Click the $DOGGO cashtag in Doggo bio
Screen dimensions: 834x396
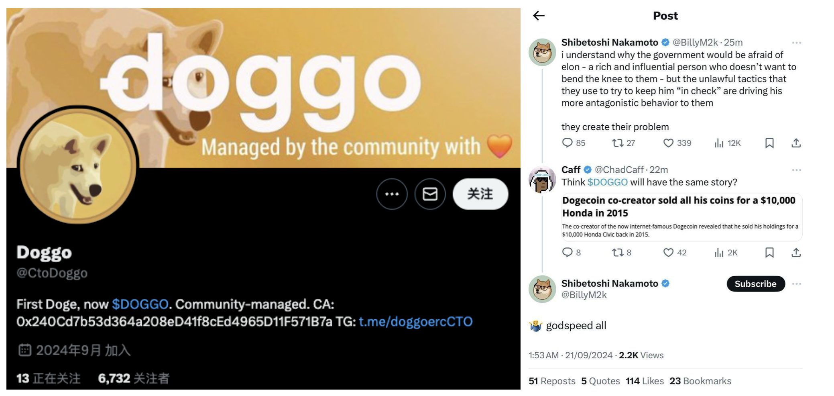(140, 304)
